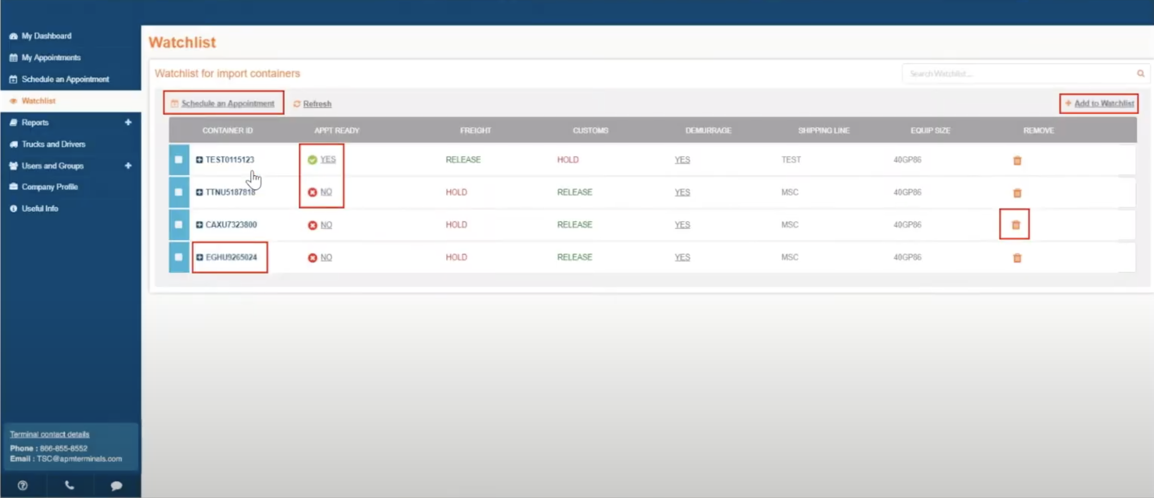Check the box next to EGHU9265024
This screenshot has width=1154, height=498.
[179, 257]
